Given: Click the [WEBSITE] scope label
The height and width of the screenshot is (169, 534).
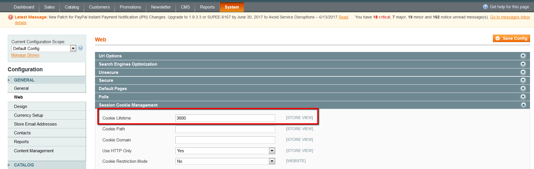Looking at the screenshot, I should pos(296,161).
